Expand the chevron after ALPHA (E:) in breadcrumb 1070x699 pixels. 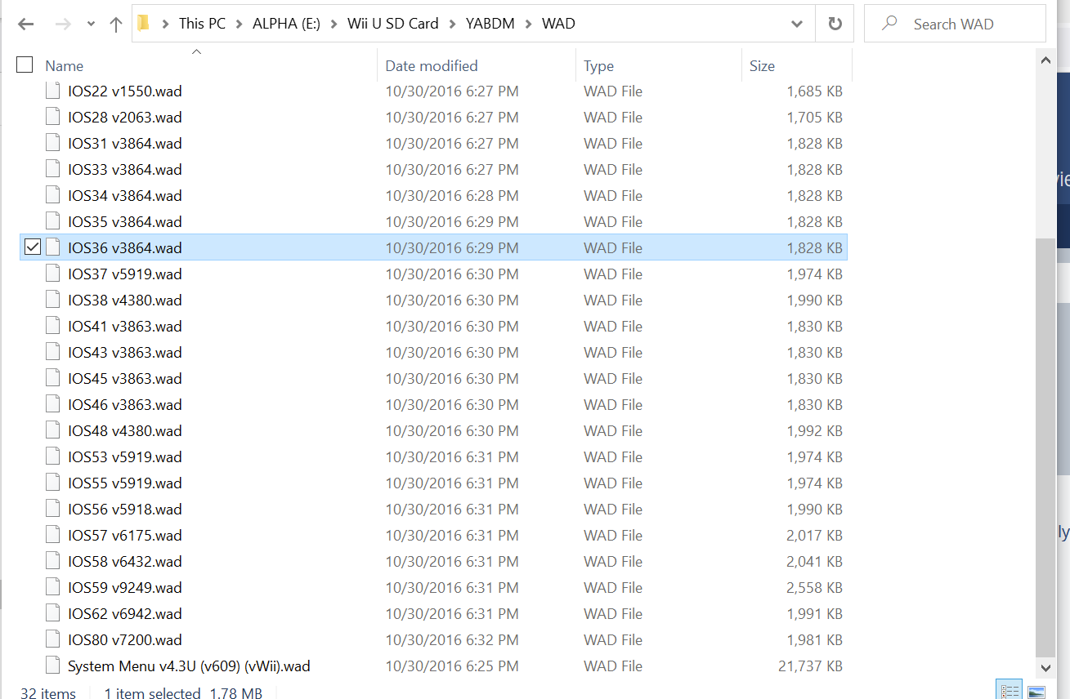pyautogui.click(x=334, y=24)
